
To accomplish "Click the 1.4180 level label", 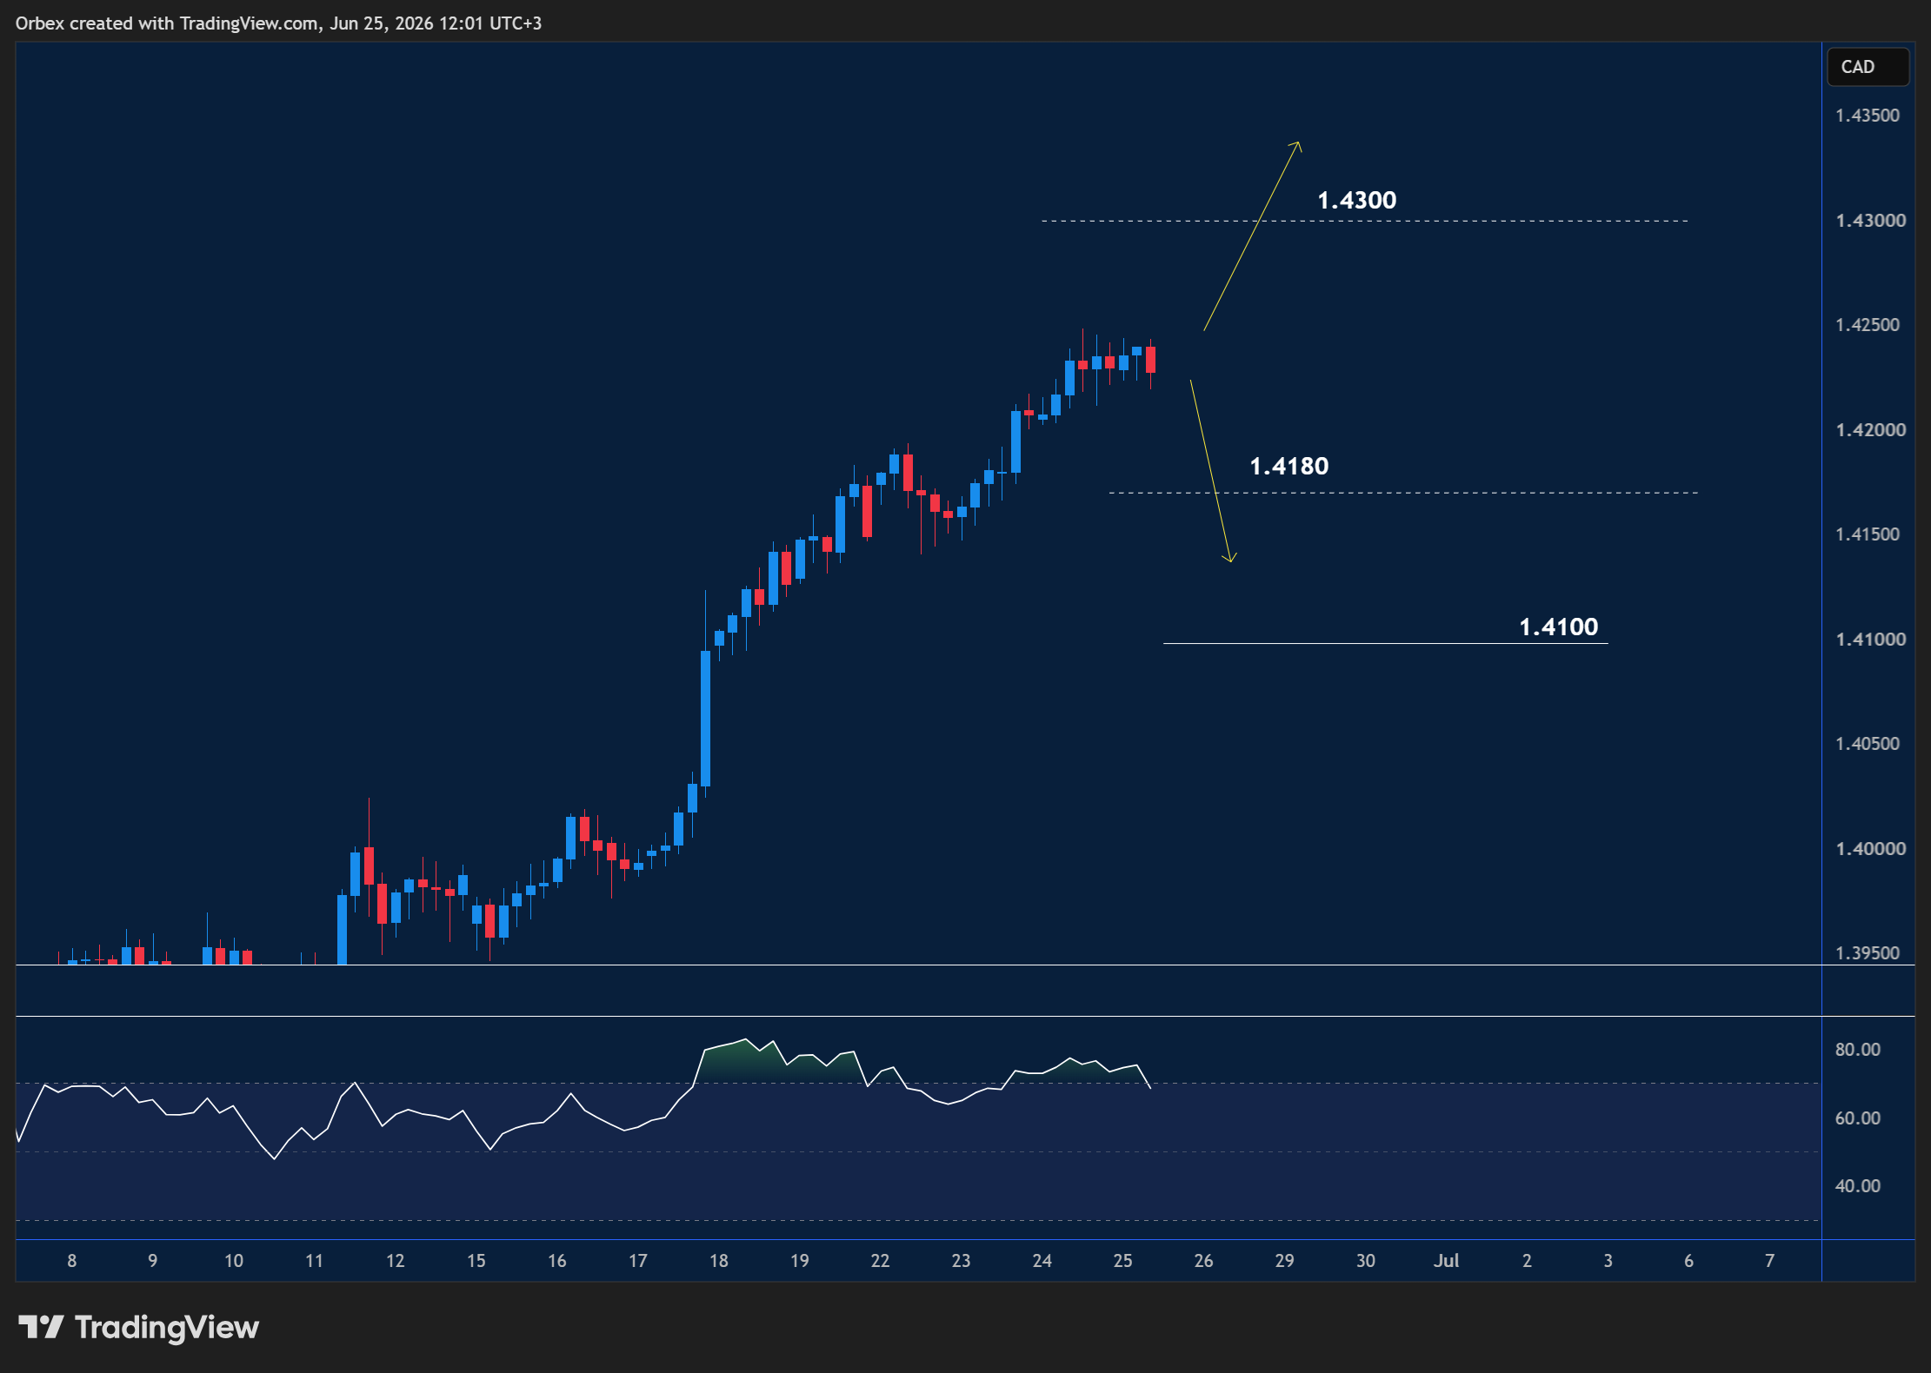I will pyautogui.click(x=1288, y=466).
